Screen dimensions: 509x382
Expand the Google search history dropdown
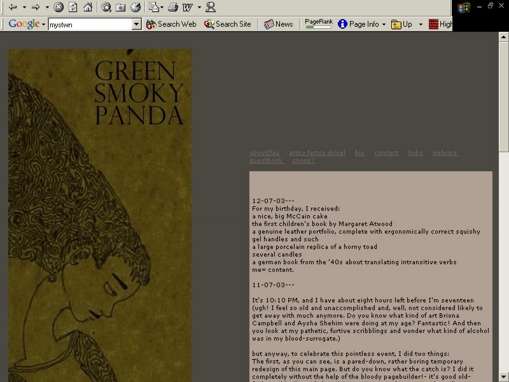137,24
